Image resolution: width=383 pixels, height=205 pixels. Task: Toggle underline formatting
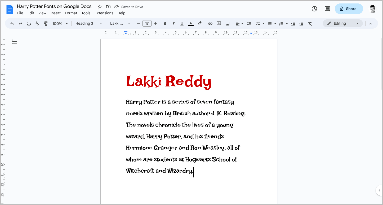(x=182, y=23)
